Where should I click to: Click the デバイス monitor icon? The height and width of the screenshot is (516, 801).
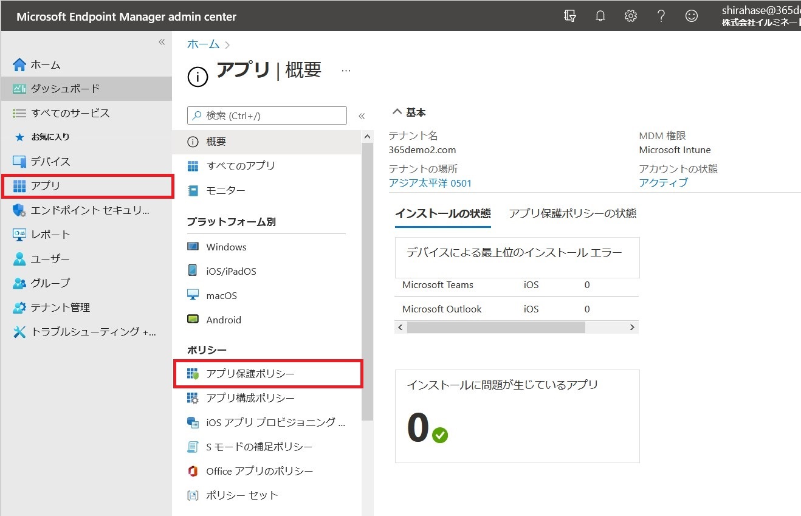[19, 162]
